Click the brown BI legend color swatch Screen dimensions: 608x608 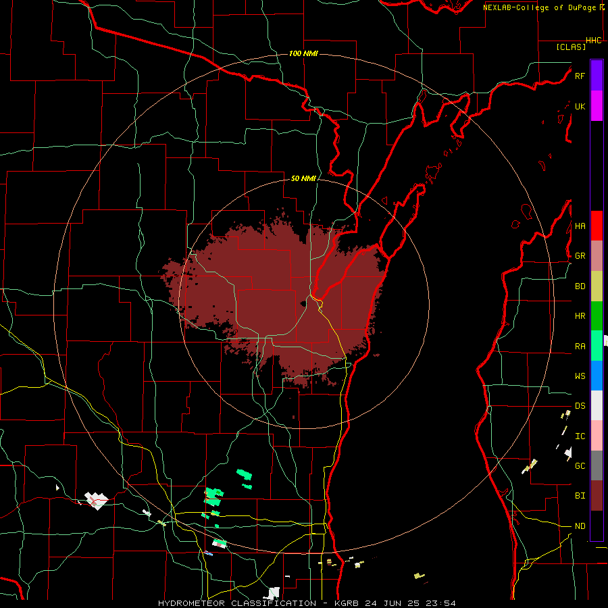click(597, 496)
